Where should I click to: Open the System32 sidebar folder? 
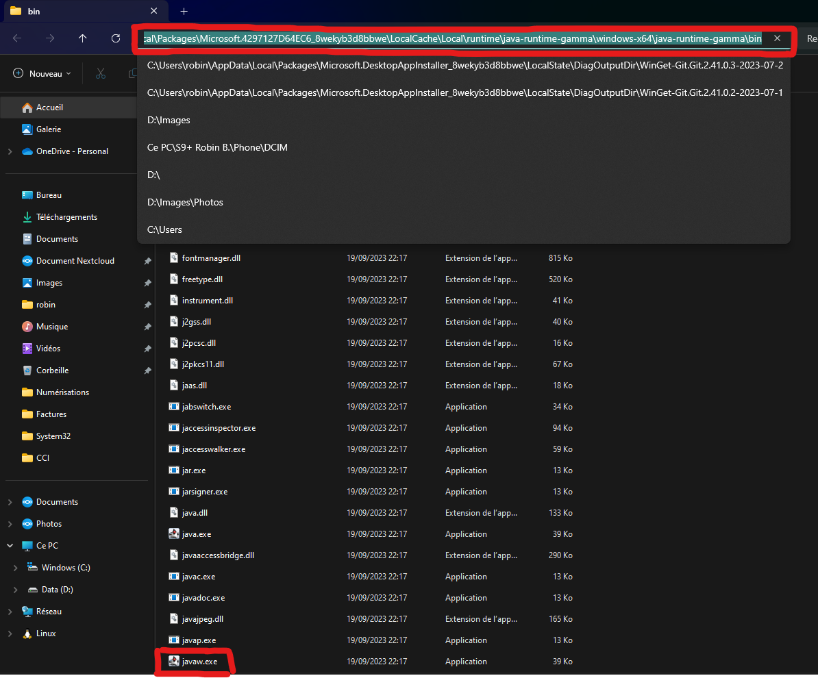53,436
